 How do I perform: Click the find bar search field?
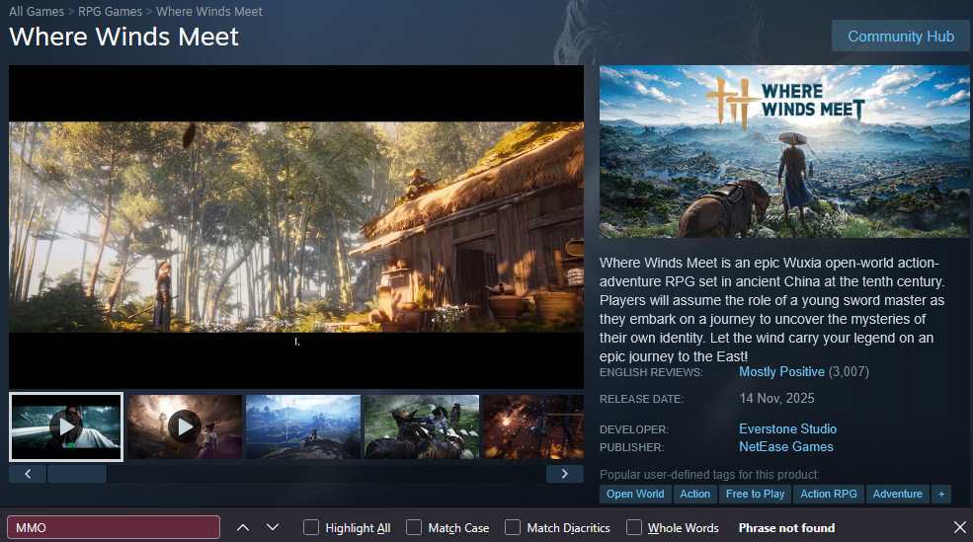click(114, 528)
